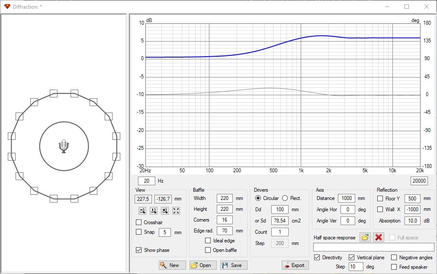Enable Ideal edge option
The height and width of the screenshot is (274, 437).
click(x=208, y=241)
